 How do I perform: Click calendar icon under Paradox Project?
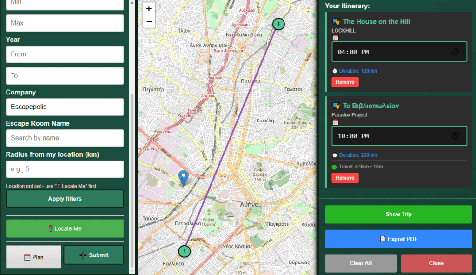click(x=335, y=122)
